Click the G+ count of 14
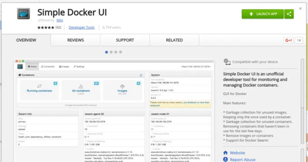 coord(299,40)
